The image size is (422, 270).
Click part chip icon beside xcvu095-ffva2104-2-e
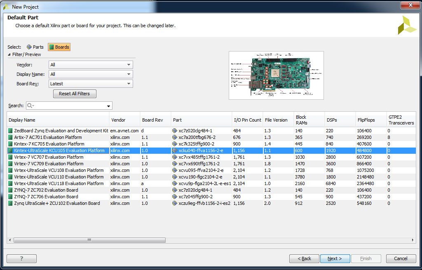point(175,170)
